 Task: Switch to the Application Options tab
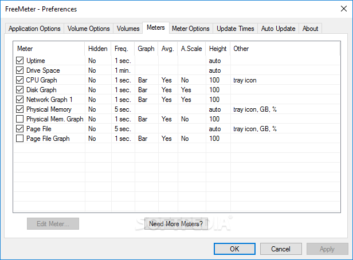[x=34, y=29]
